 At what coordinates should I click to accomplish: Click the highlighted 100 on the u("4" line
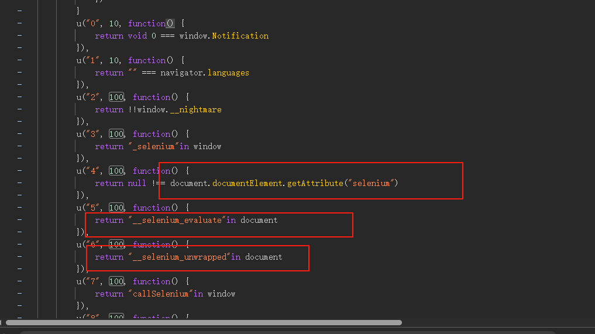[116, 171]
